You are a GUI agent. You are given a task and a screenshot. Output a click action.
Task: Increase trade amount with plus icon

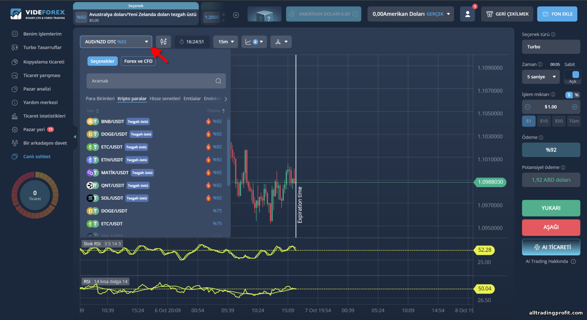point(574,107)
